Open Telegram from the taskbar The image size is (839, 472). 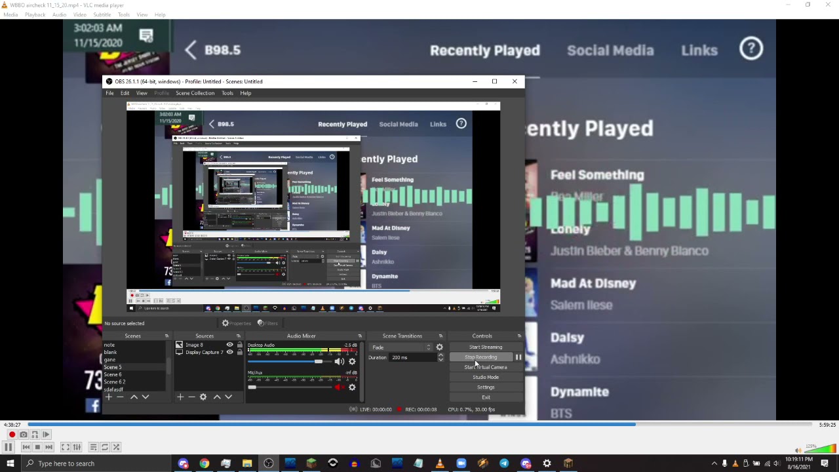pos(504,463)
